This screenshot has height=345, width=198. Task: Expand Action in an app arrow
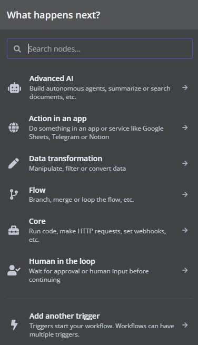coord(185,127)
